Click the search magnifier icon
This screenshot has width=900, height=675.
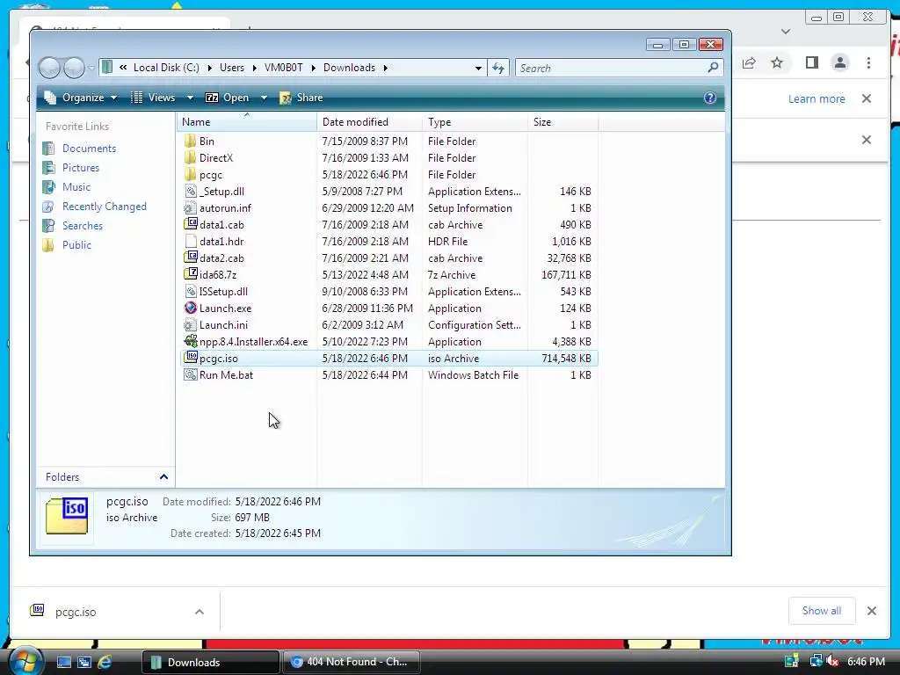point(713,68)
